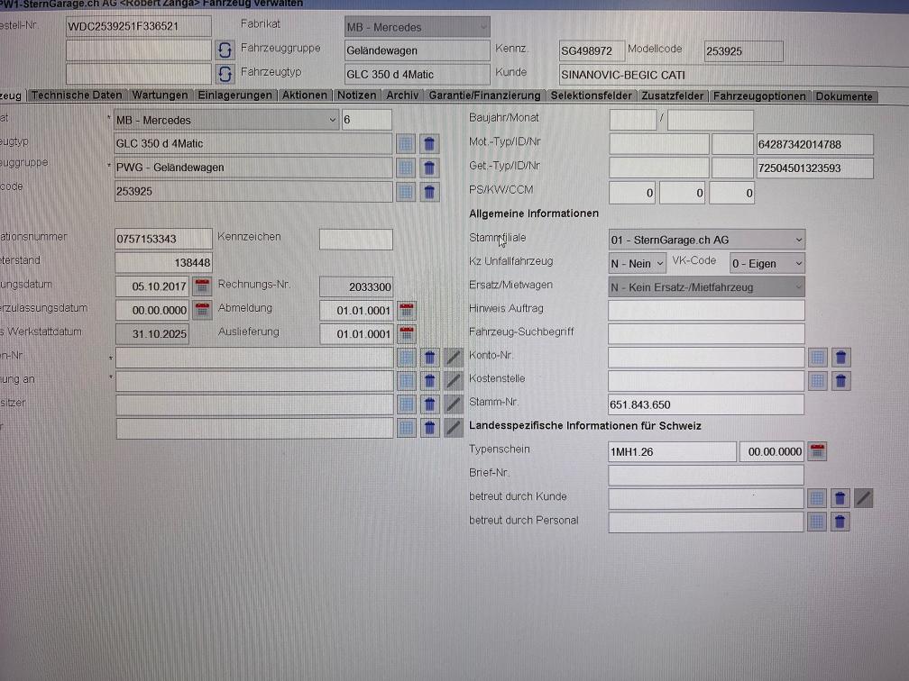Open calendar picker for Auslieferung date
This screenshot has width=909, height=681.
[407, 334]
